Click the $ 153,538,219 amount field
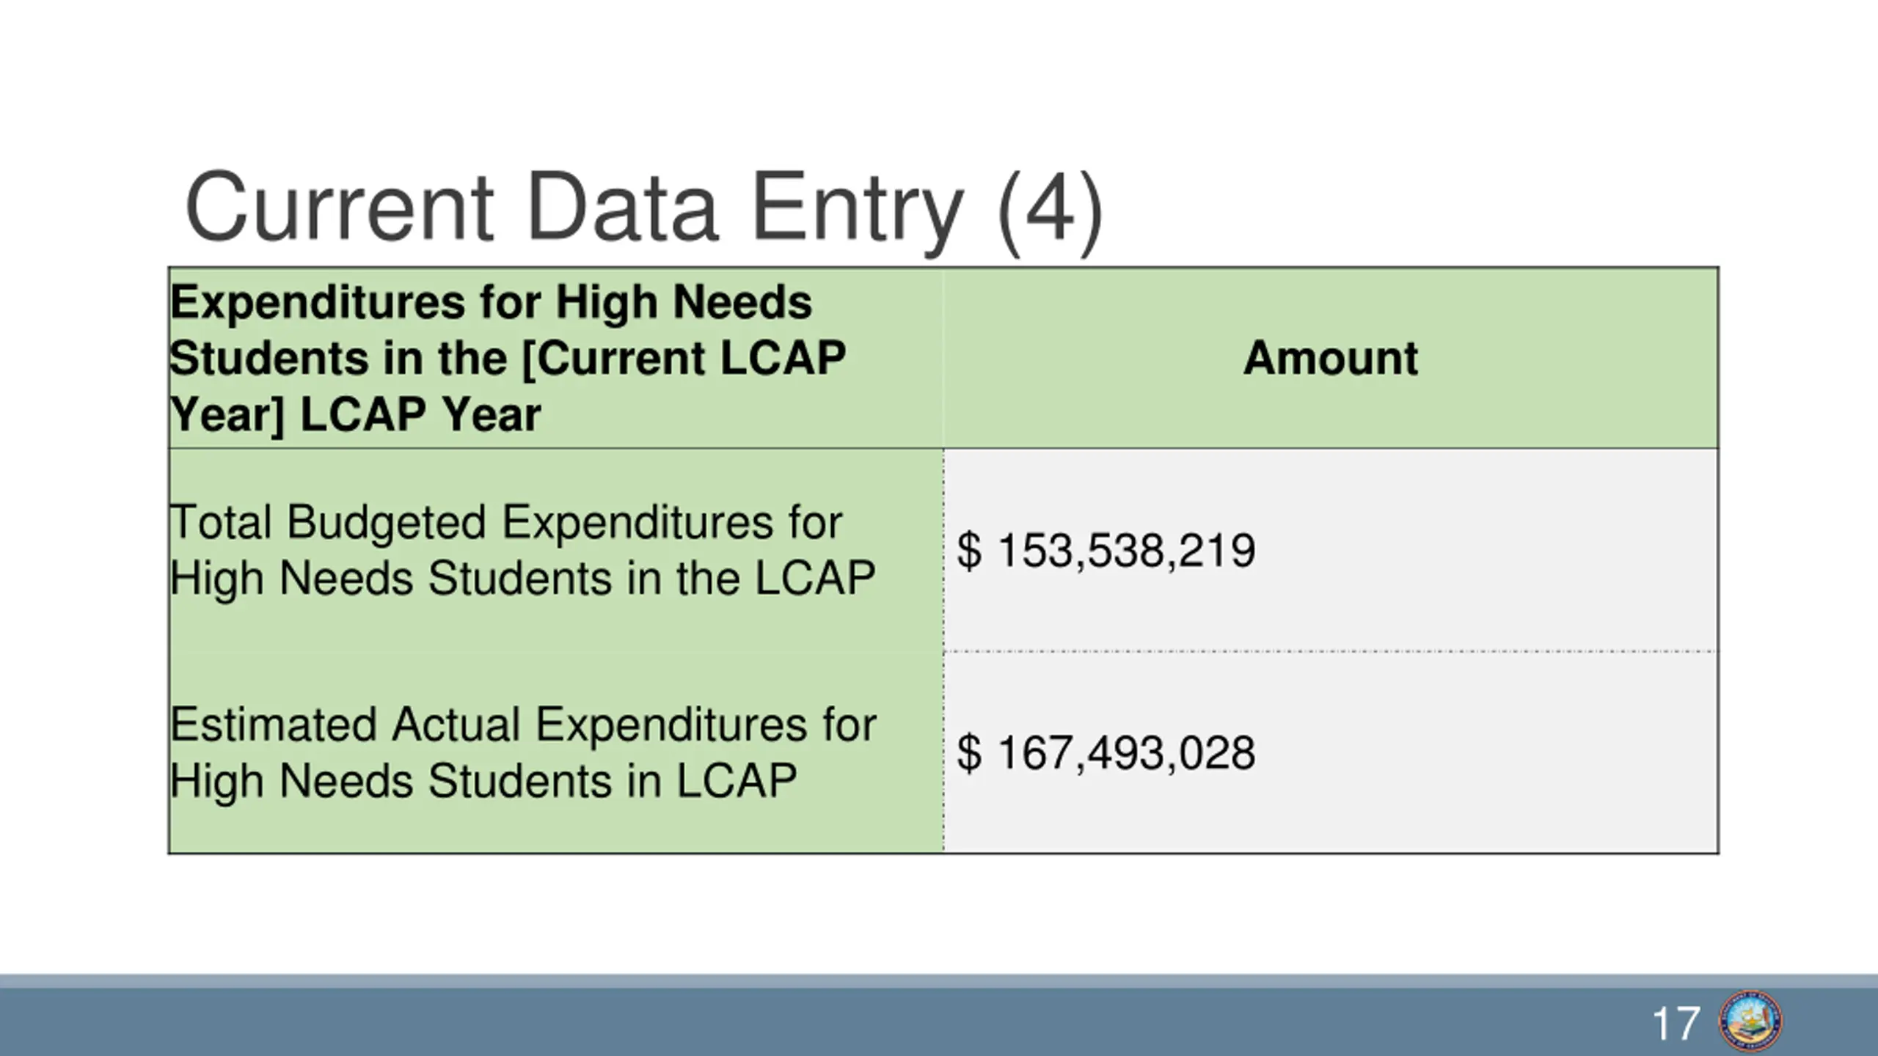This screenshot has width=1878, height=1056. pos(1330,550)
